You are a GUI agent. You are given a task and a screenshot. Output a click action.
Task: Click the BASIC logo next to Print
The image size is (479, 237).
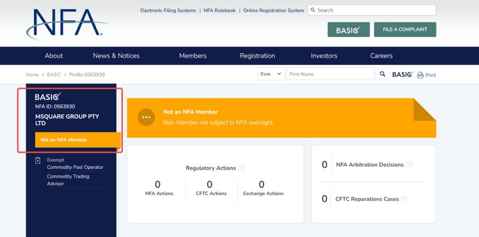pos(402,74)
